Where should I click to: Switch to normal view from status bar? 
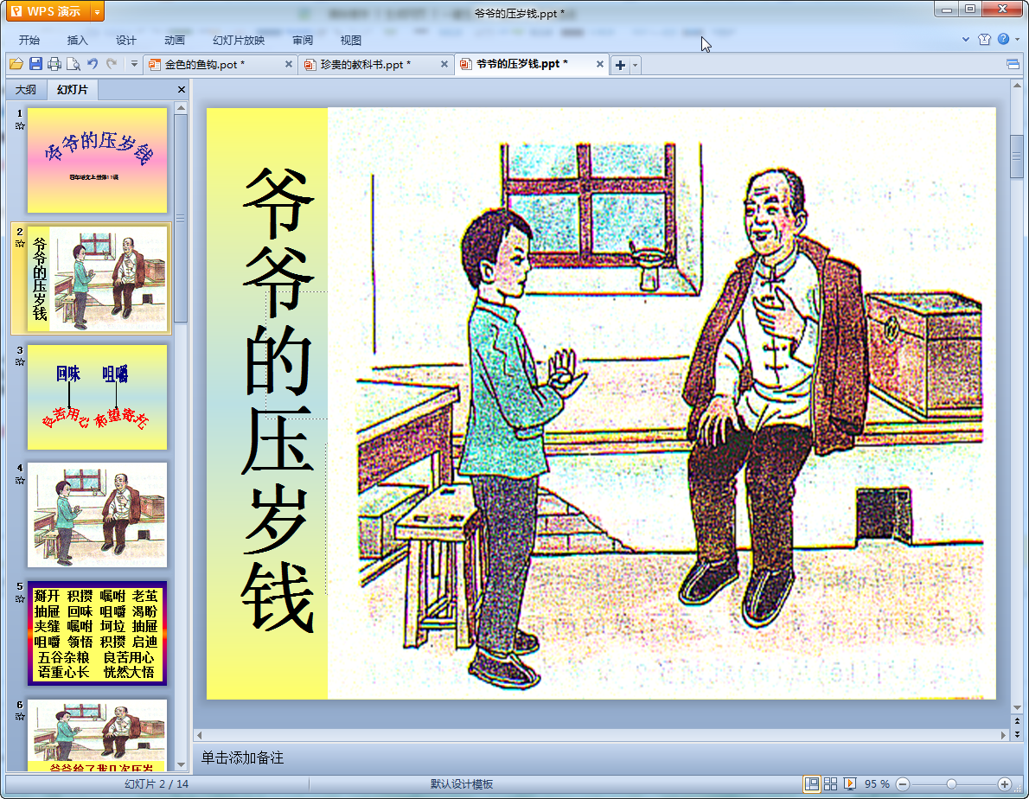pyautogui.click(x=812, y=784)
